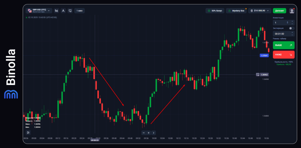The height and width of the screenshot is (148, 301).
Task: Zoom out the chart with minus icon
Action: pos(144,133)
